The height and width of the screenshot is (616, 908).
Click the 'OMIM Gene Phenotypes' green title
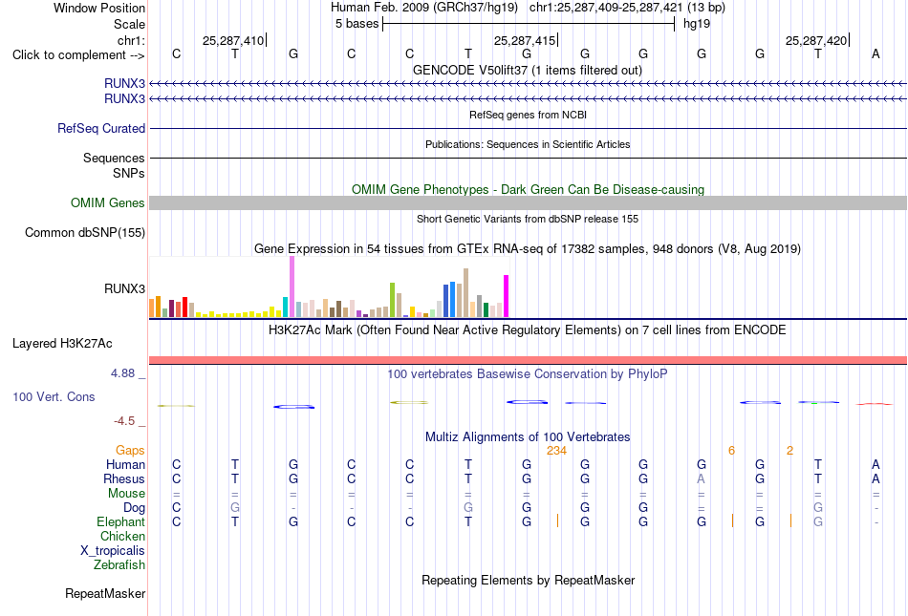click(x=528, y=189)
